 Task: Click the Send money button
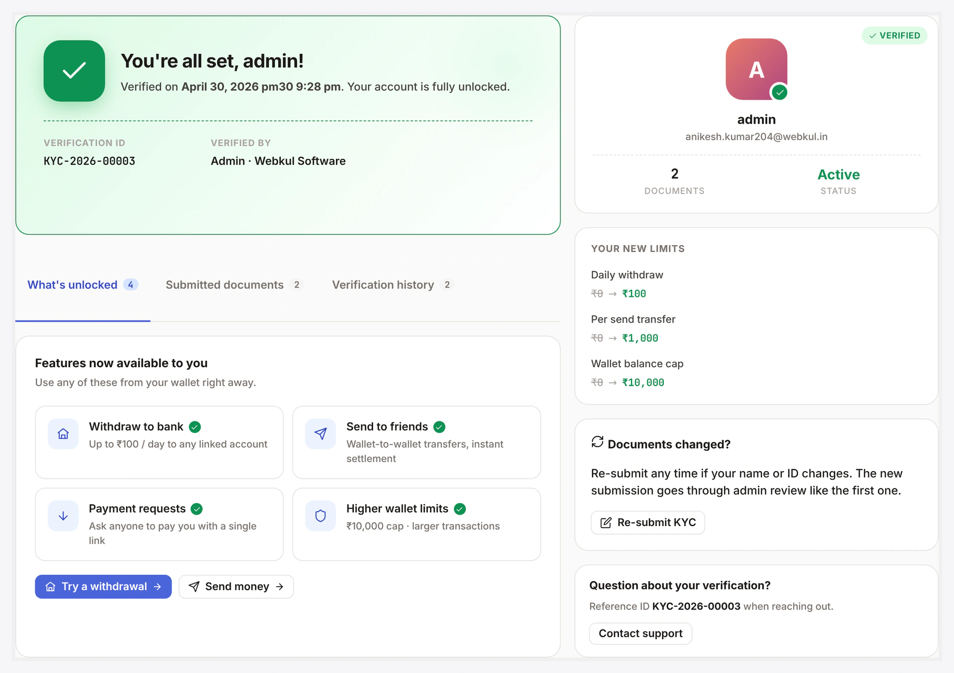click(x=237, y=587)
